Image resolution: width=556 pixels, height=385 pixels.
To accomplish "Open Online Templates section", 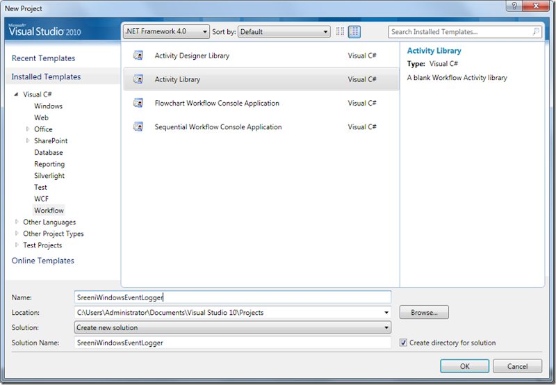I will click(43, 261).
